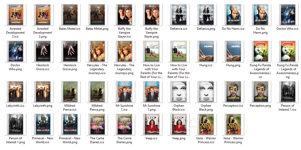Select the Labyrinth.png icon
301x150 pixels.
[x=42, y=92]
